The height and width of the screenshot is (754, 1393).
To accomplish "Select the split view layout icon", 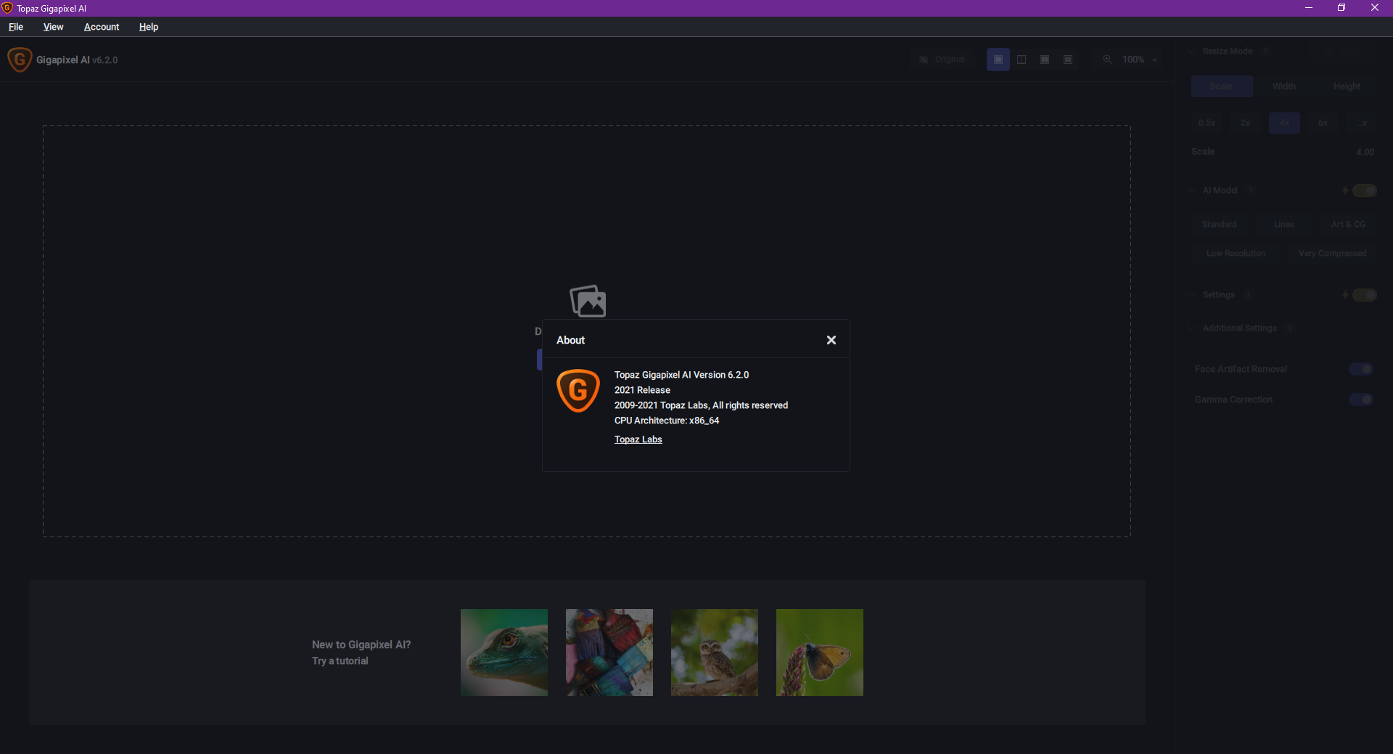I will (1022, 59).
